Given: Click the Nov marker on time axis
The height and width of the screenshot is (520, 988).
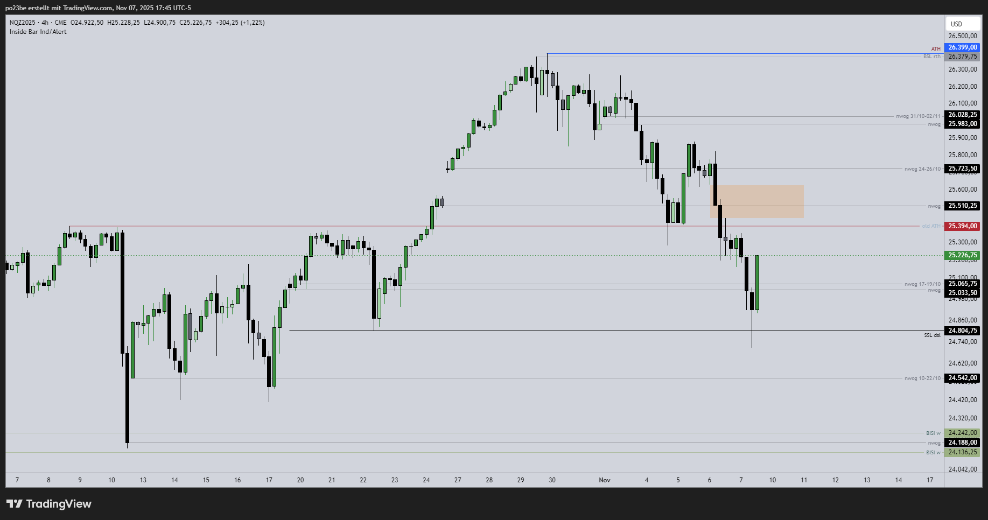Looking at the screenshot, I should [x=605, y=480].
